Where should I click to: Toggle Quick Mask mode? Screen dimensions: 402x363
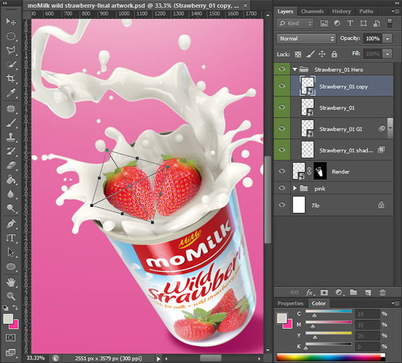(11, 338)
